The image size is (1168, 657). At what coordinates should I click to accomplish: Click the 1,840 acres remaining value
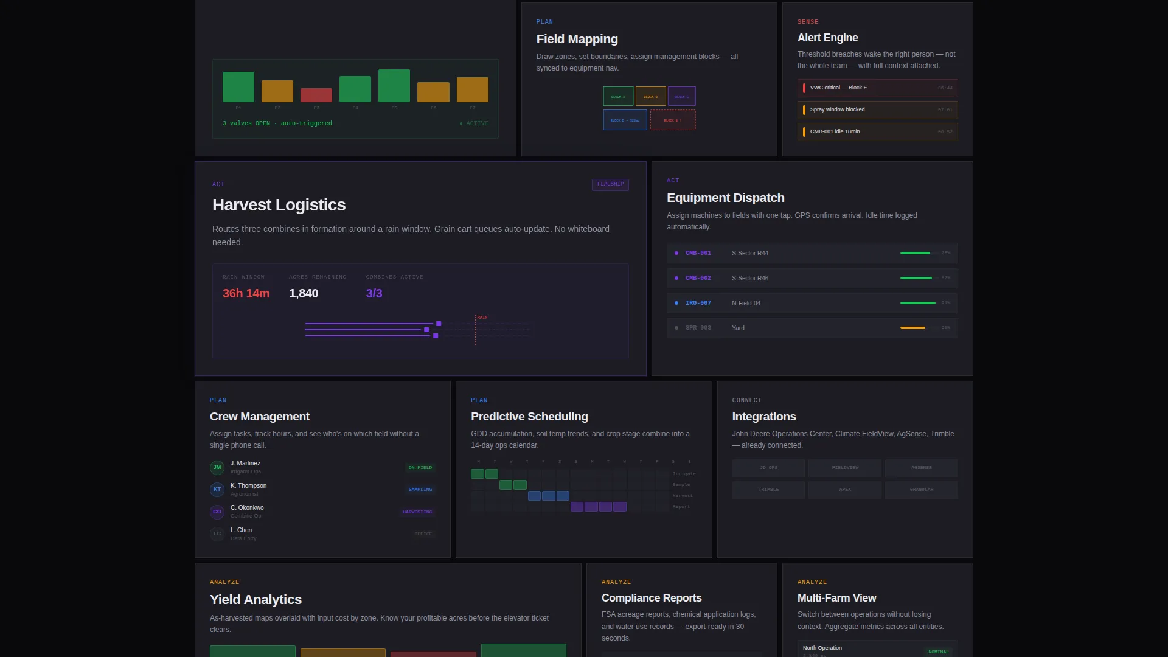304,293
